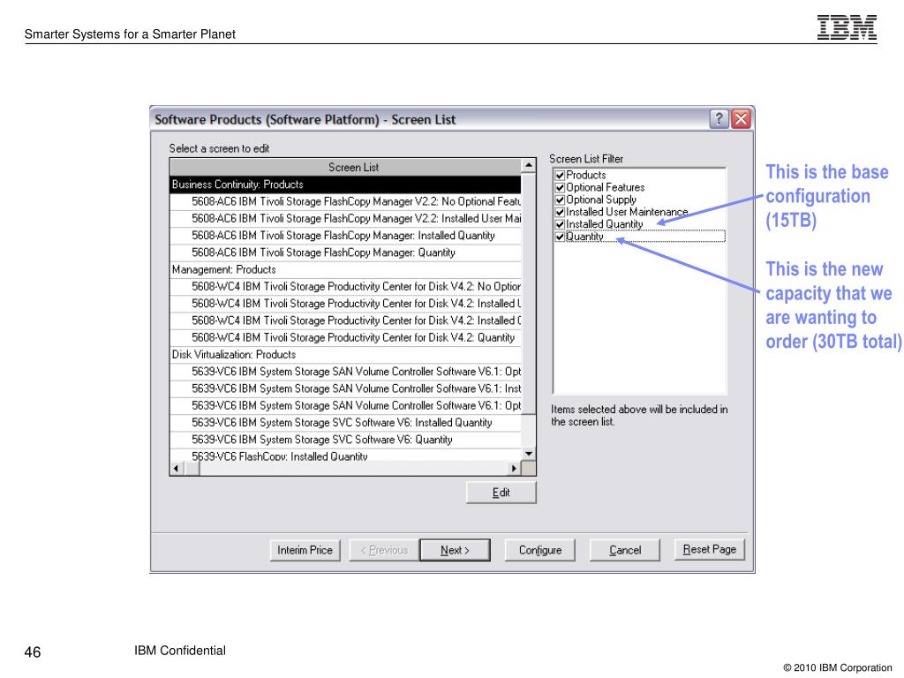
Task: Select Management: Products row
Action: tap(345, 270)
